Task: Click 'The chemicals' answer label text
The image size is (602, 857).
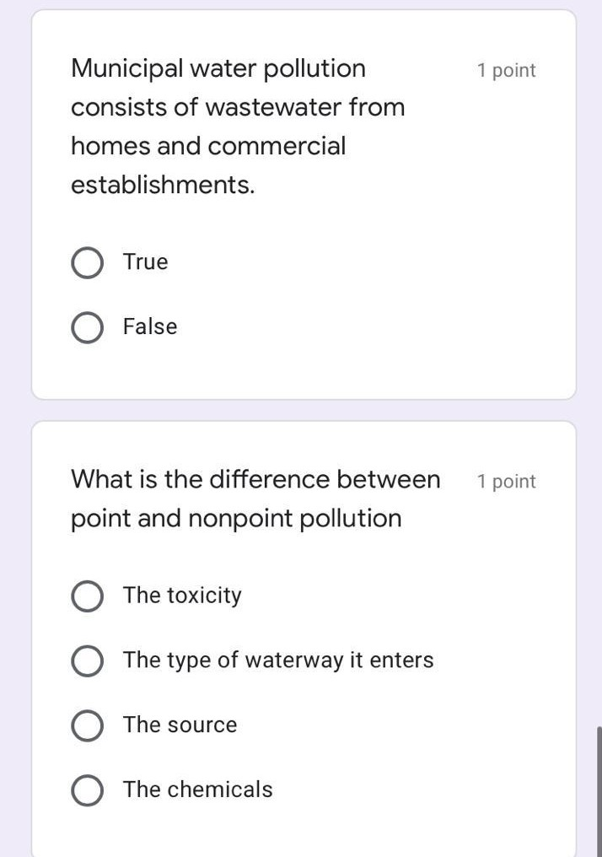Action: click(196, 790)
